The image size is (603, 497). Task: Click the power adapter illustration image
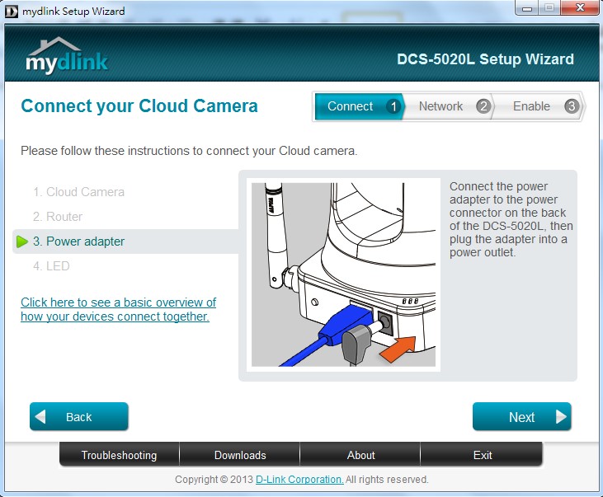point(343,274)
